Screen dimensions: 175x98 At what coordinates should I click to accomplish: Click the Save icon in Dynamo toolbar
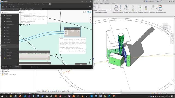click(x=10, y=7)
